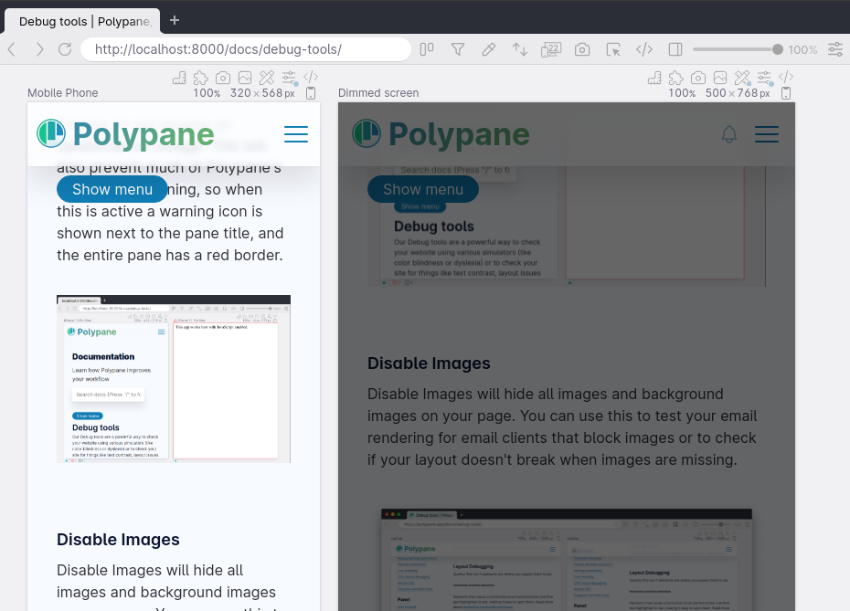Open puzzle piece icon on Mobile Phone pane
Image resolution: width=850 pixels, height=611 pixels.
coord(201,78)
